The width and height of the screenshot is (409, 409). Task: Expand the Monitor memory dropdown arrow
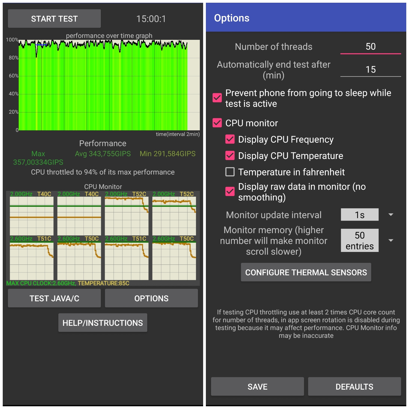tap(391, 240)
